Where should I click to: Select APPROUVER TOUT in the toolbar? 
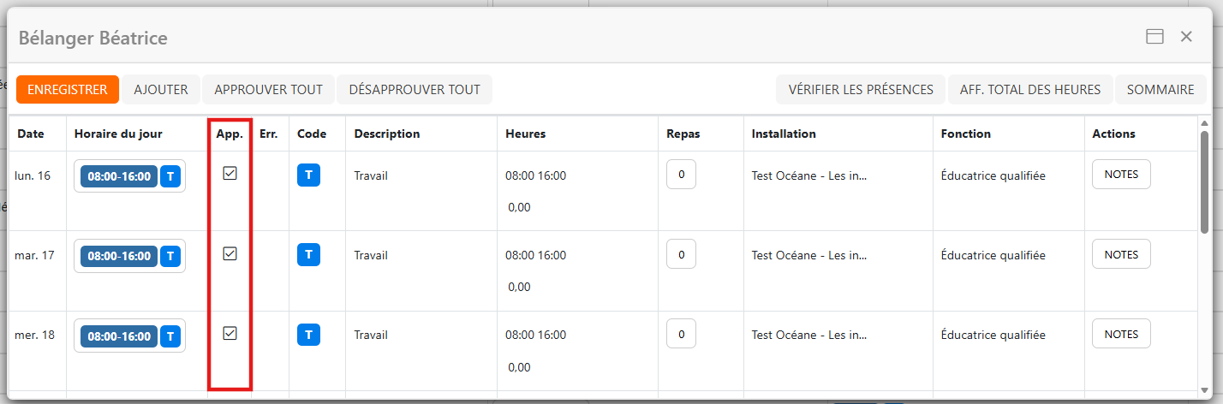pos(268,90)
